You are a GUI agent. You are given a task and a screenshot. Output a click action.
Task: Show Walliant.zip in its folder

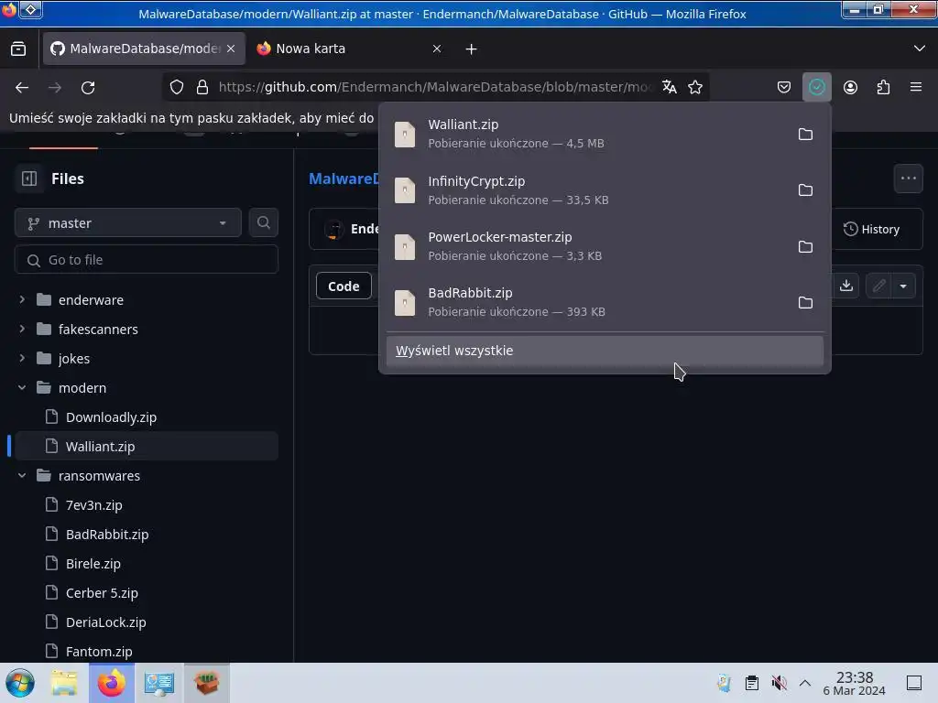point(805,134)
